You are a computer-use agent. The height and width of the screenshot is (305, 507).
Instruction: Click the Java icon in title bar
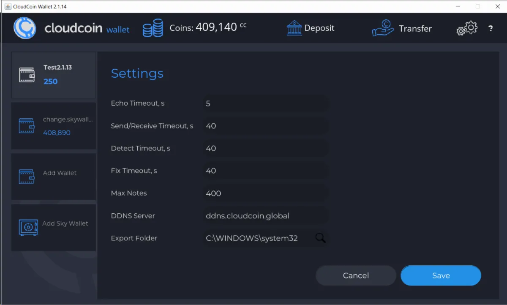click(x=7, y=6)
